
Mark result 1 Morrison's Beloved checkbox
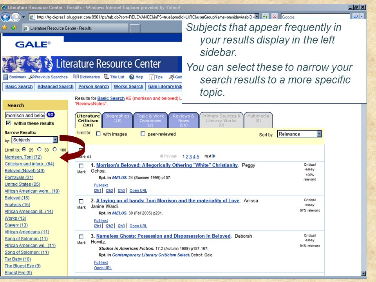81,166
